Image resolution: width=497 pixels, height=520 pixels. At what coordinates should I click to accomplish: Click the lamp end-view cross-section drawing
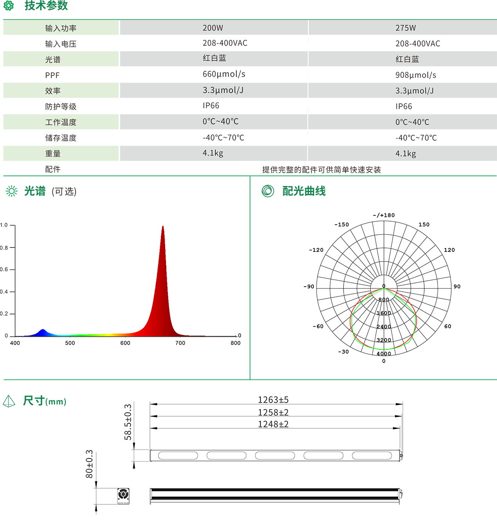pos(123,496)
